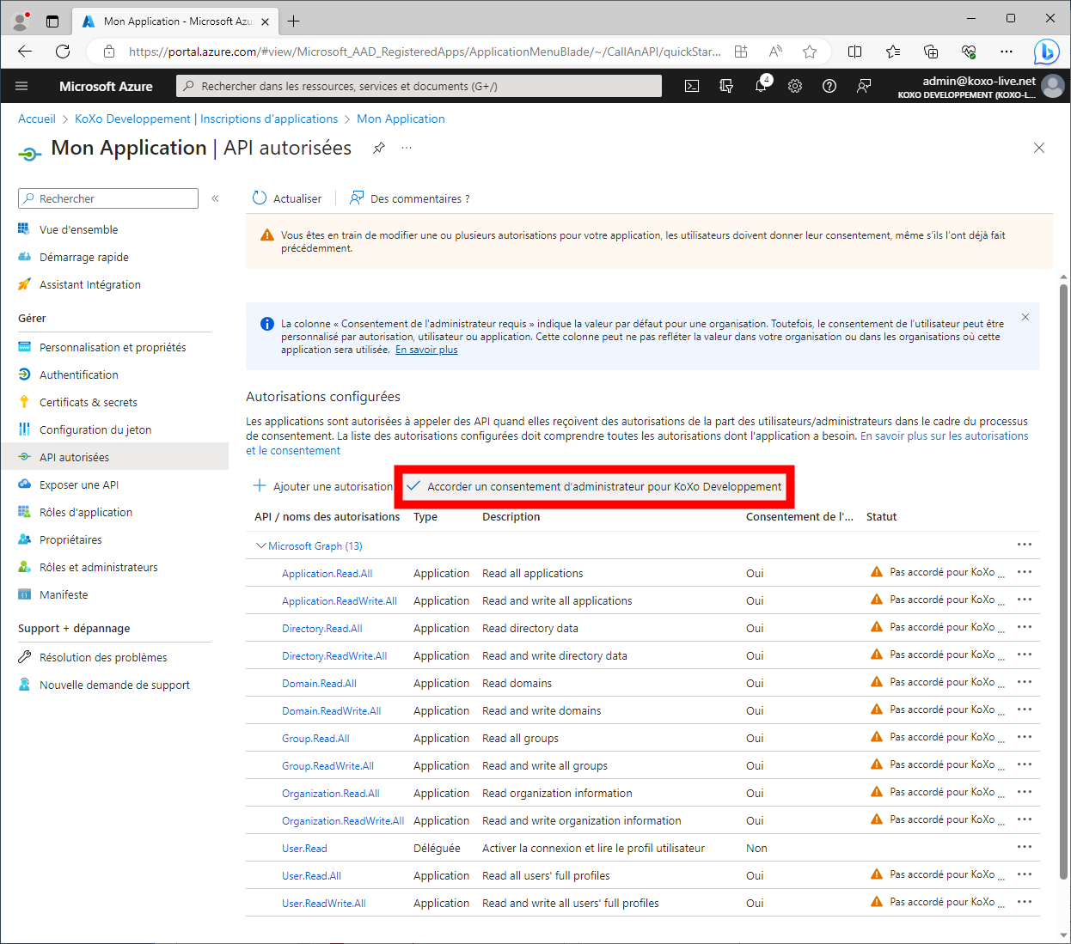The height and width of the screenshot is (944, 1071).
Task: Open Des commentaires feedback button
Action: coord(410,198)
